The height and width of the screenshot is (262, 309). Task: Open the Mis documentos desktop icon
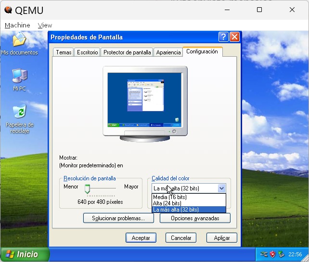tap(19, 43)
